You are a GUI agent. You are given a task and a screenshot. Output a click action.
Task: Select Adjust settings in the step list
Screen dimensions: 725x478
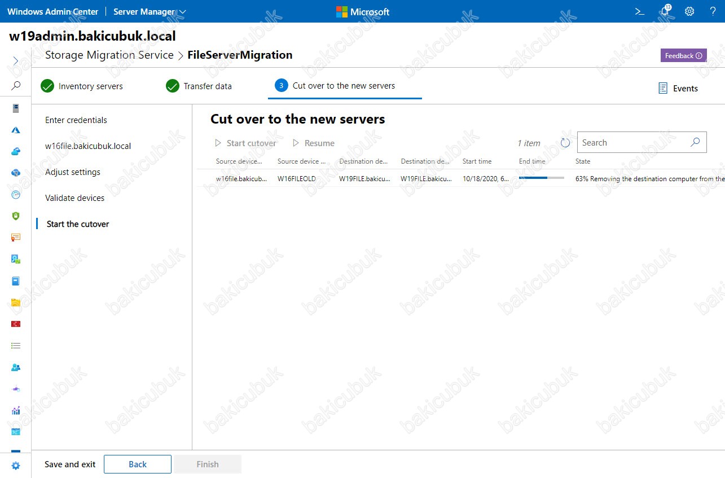pos(73,172)
